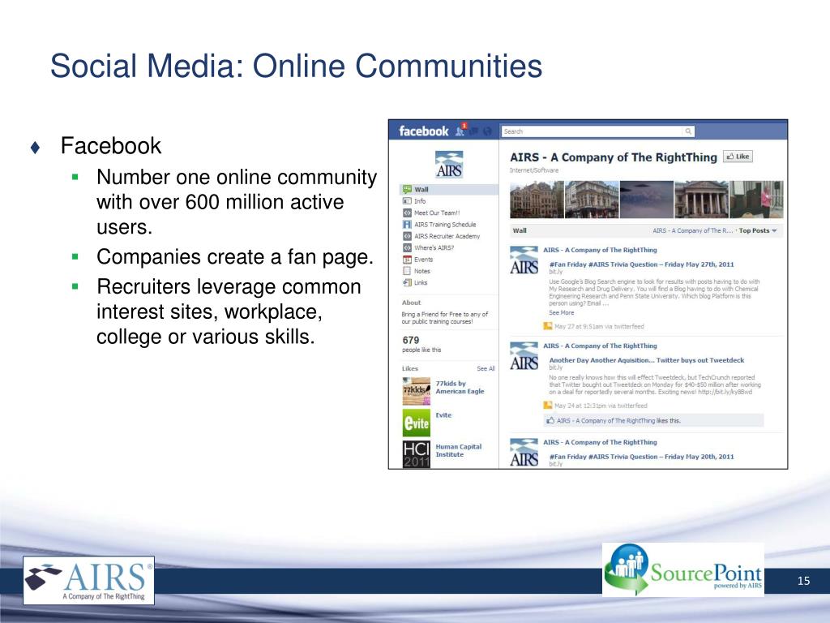Click the Links pushpin icon
The width and height of the screenshot is (830, 623).
point(407,282)
